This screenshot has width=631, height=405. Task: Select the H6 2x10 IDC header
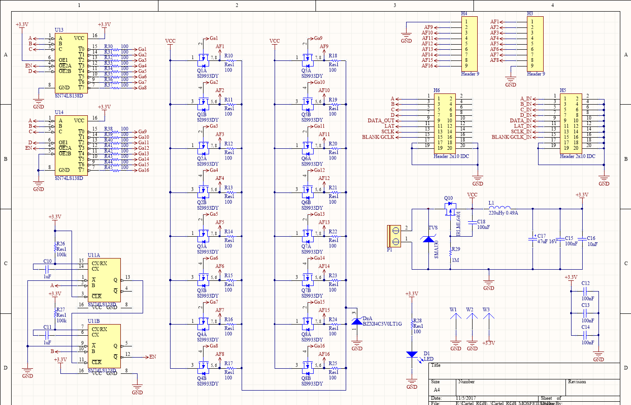[446, 123]
